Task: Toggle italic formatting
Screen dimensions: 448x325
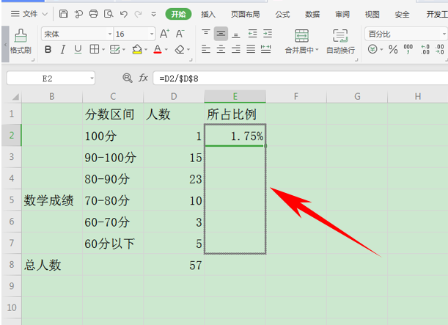Action: point(63,49)
